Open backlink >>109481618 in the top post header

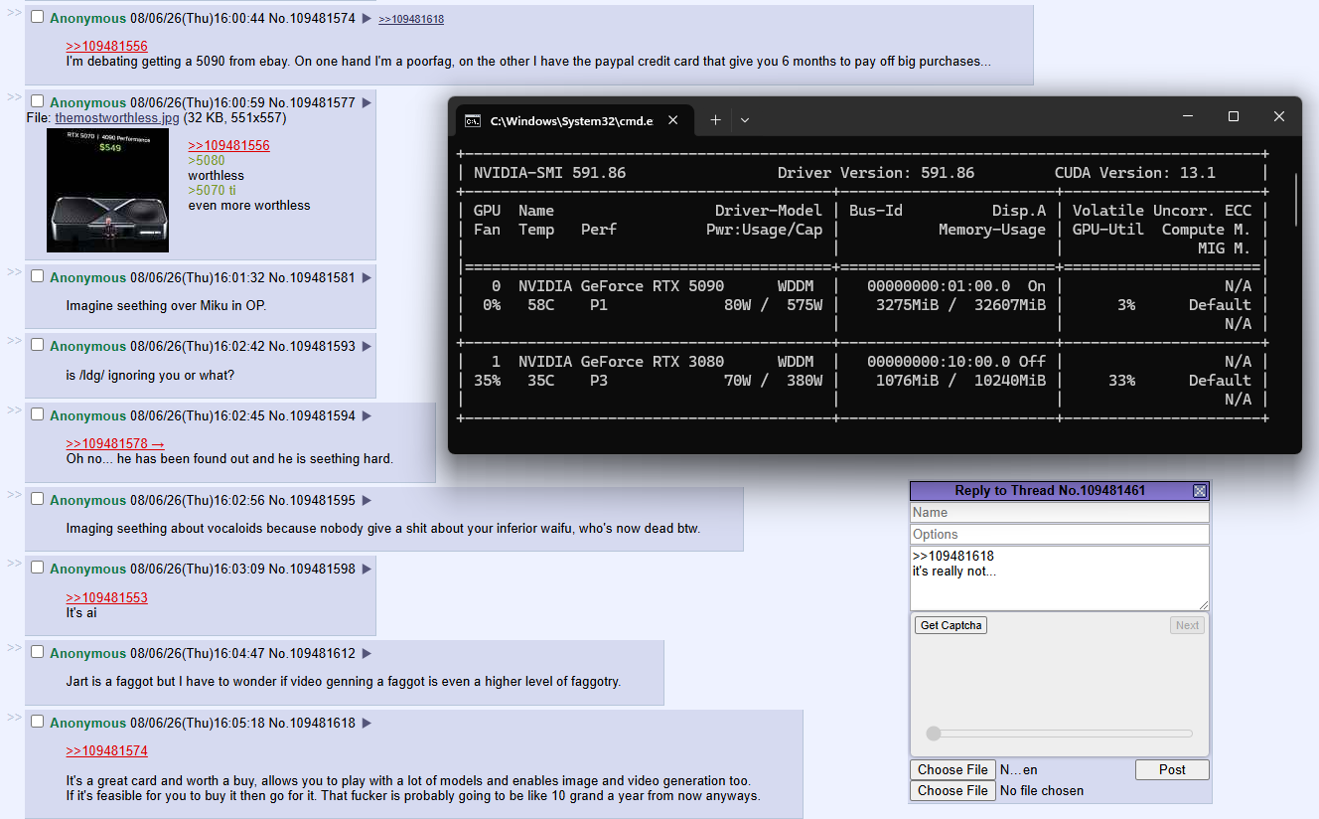(x=411, y=20)
